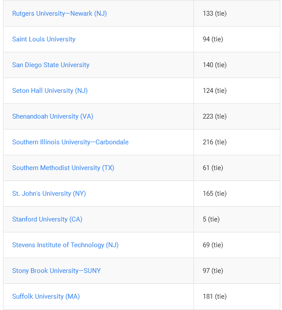Click the 5 (tie) rank cell for Stanford
282x310 pixels.
pos(211,219)
